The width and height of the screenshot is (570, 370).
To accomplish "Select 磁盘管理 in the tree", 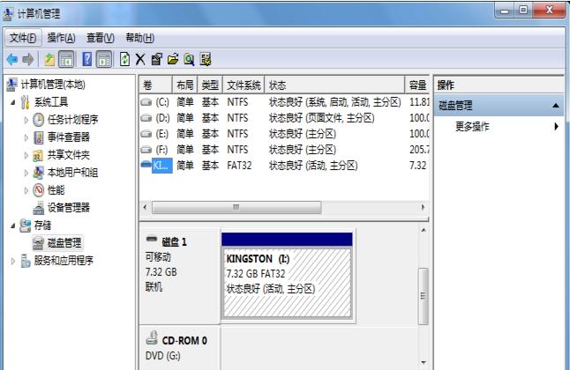I will tap(64, 243).
